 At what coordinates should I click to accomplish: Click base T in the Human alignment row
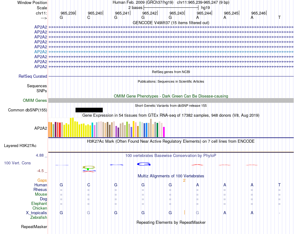279,185
